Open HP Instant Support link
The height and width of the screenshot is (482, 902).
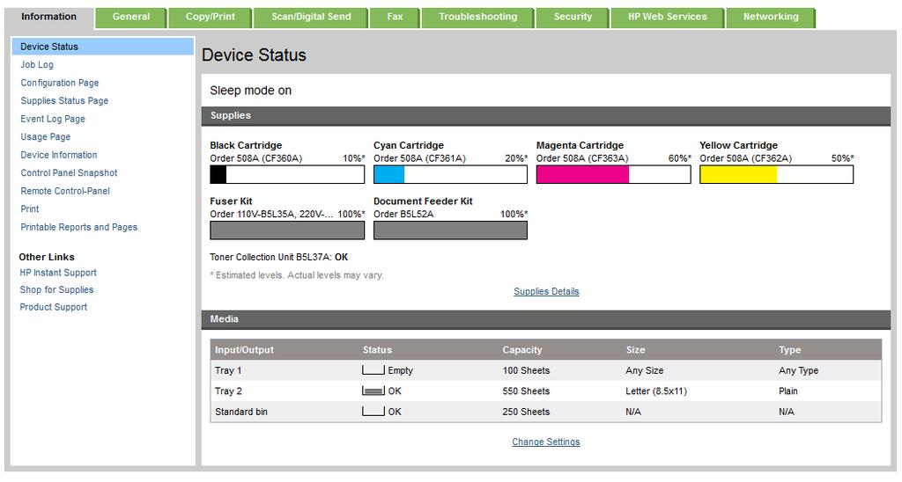[x=58, y=273]
